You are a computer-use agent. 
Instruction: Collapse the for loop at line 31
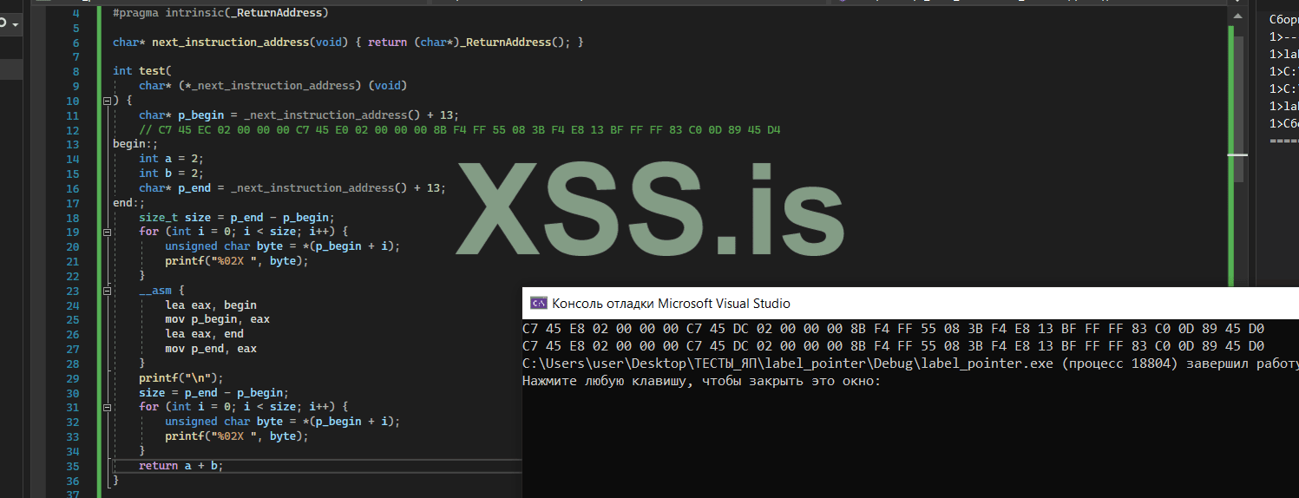pos(107,407)
